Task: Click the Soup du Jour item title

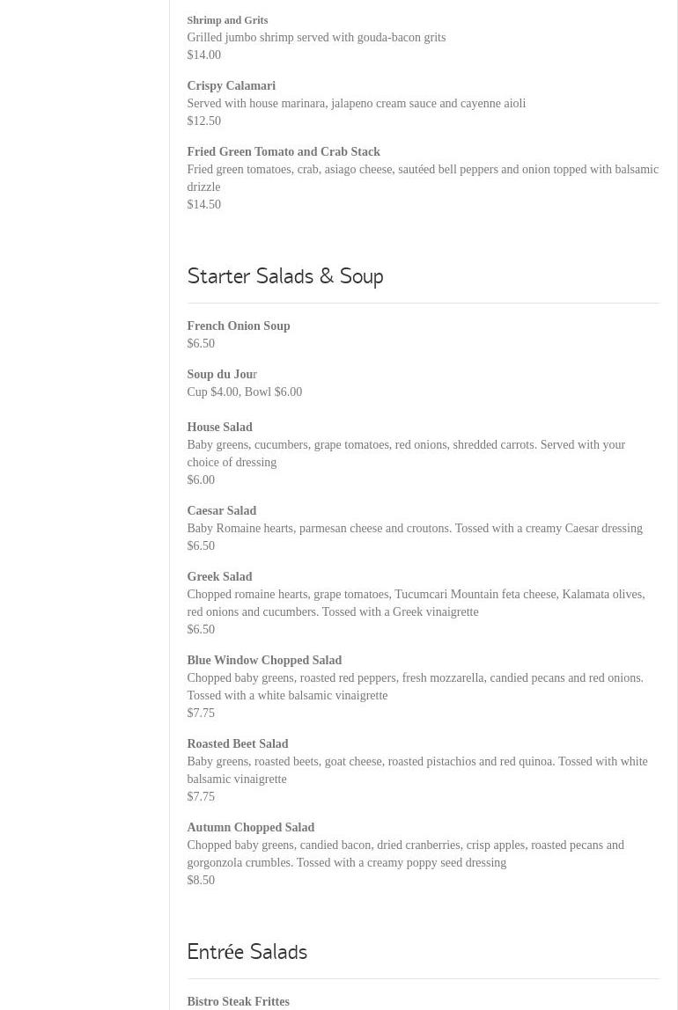Action: [222, 374]
